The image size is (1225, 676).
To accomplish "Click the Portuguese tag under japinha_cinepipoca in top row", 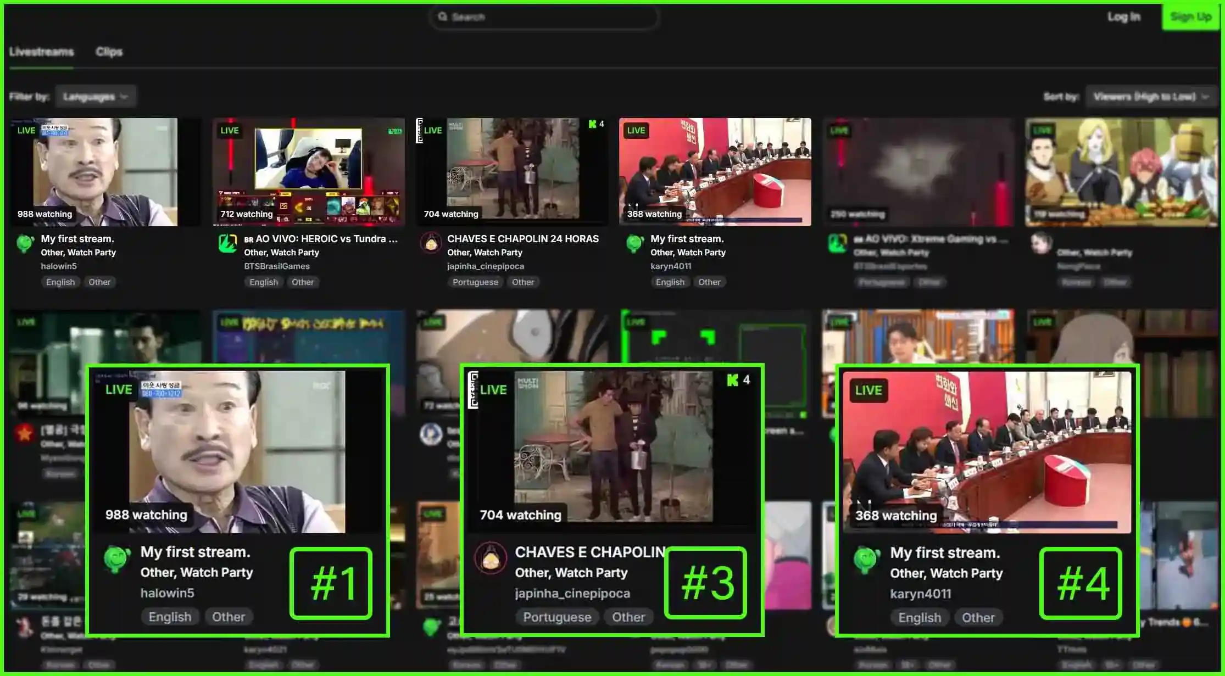I will 475,282.
